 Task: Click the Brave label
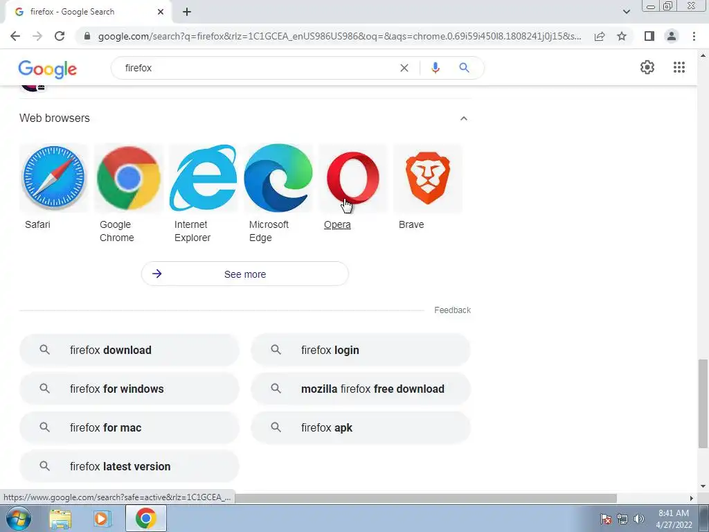pos(411,224)
